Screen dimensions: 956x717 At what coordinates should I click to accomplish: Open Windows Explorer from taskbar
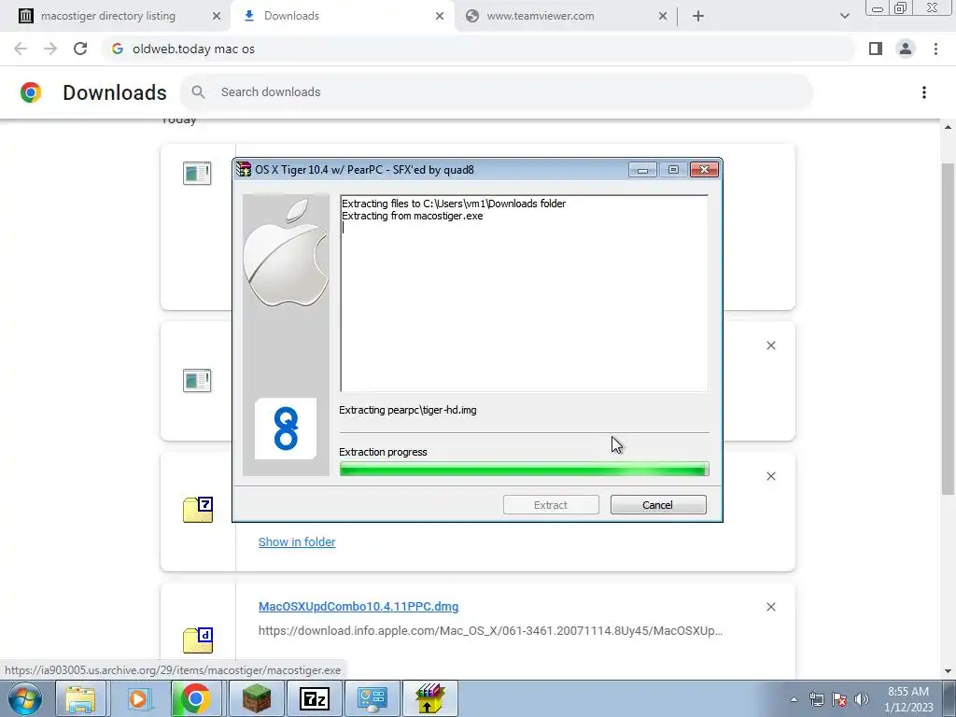click(80, 698)
